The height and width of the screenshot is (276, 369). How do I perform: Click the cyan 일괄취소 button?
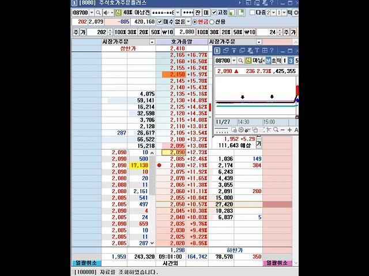[x=86, y=263]
